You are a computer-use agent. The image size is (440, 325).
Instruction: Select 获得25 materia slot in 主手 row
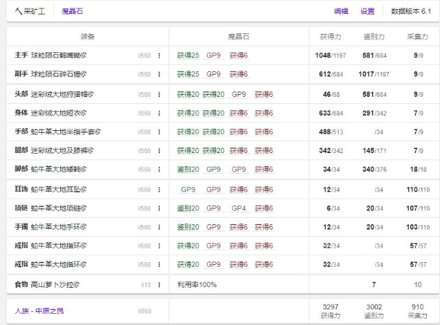pyautogui.click(x=188, y=56)
